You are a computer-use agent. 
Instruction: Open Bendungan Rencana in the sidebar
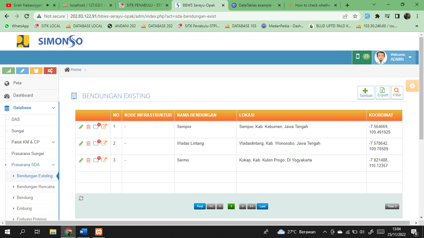tap(35, 187)
